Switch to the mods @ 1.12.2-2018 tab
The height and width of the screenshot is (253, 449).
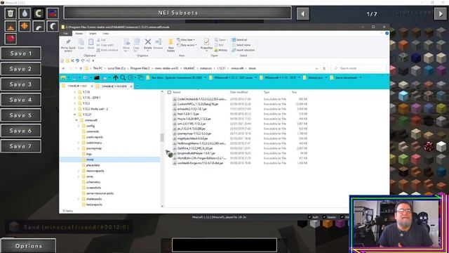(114, 86)
